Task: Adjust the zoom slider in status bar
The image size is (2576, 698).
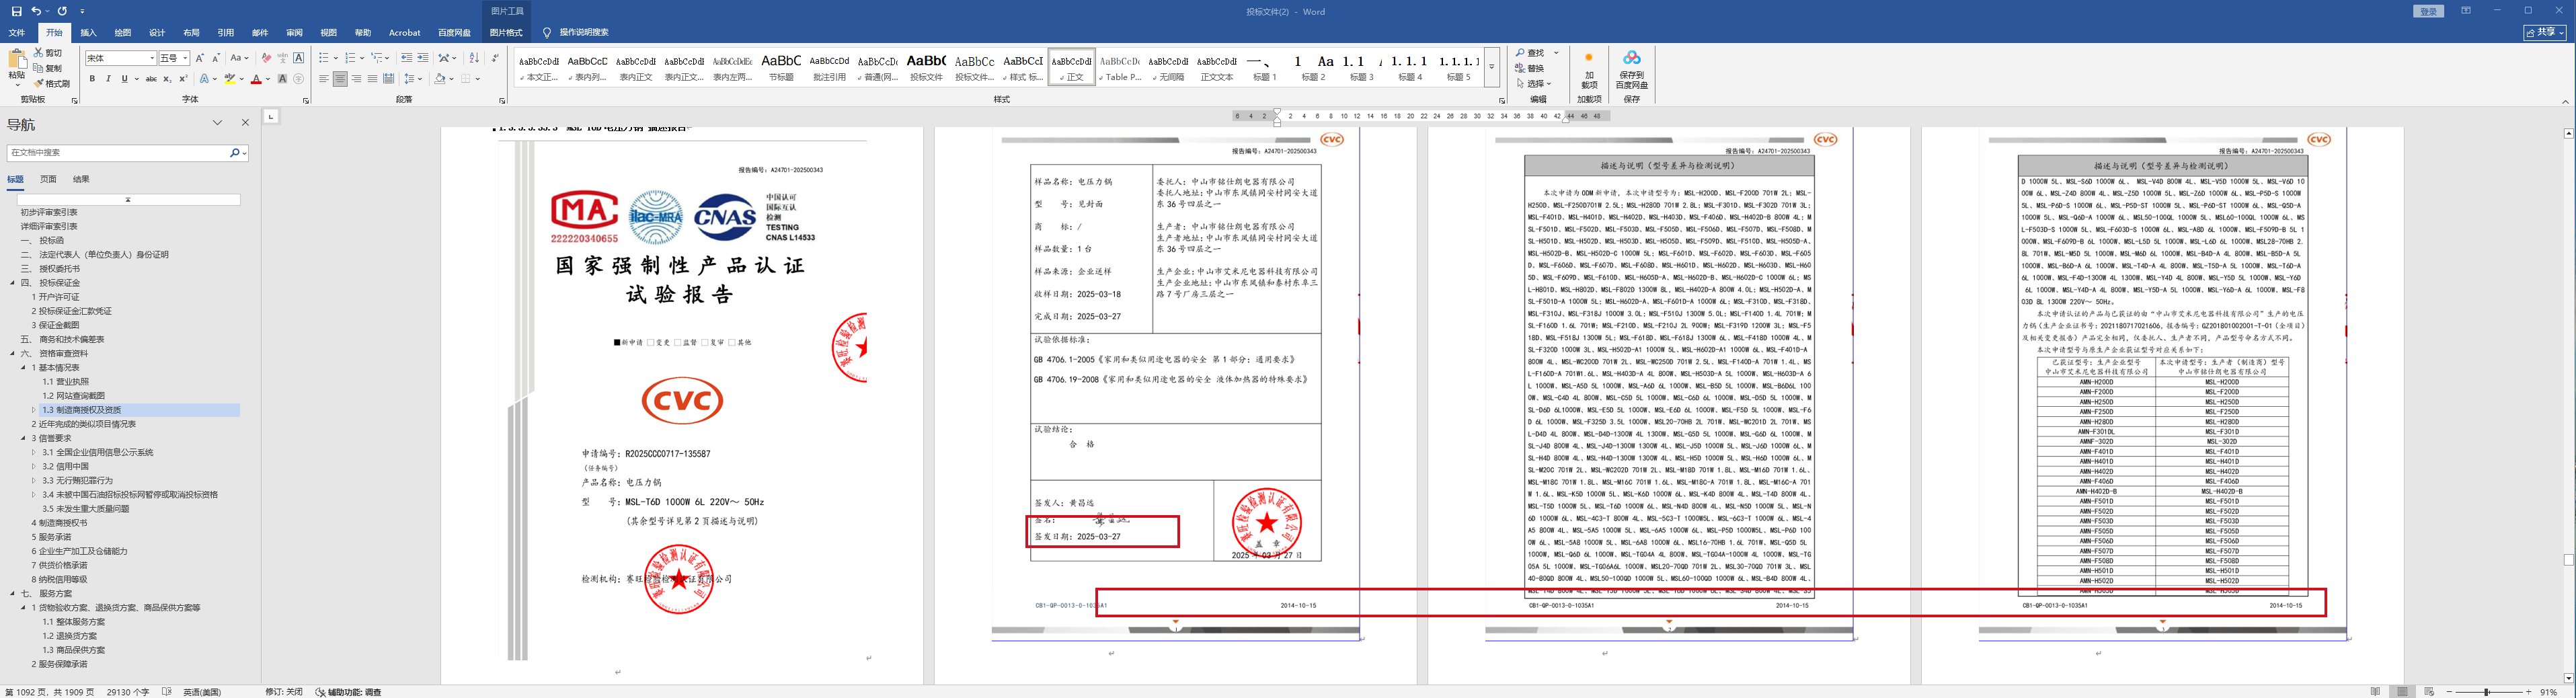Action: [x=2487, y=692]
